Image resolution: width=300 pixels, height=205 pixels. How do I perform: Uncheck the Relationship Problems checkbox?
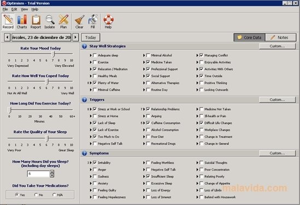(x=148, y=109)
